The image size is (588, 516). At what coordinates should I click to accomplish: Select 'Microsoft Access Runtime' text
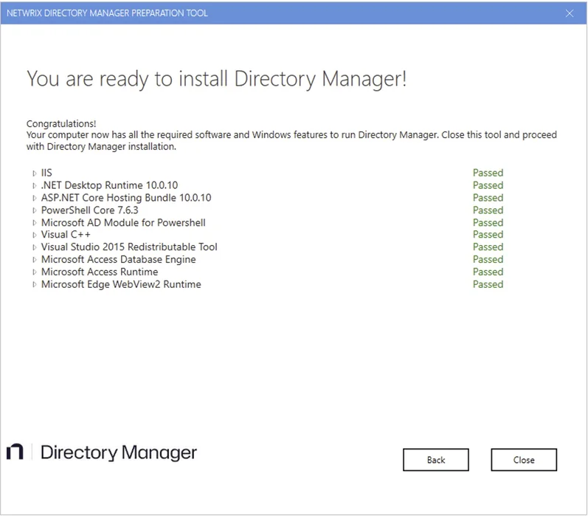100,272
